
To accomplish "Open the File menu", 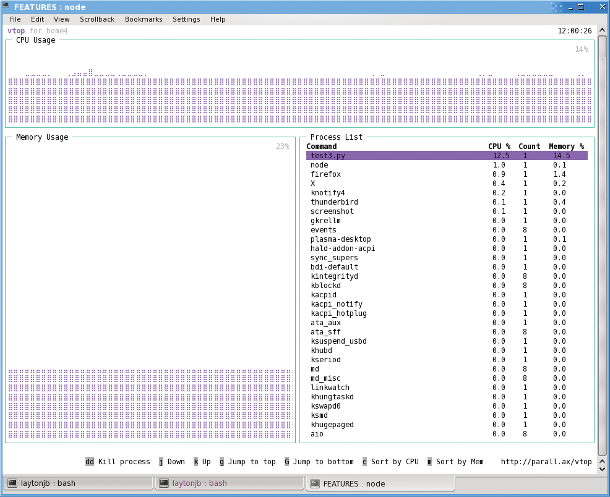I will (15, 19).
